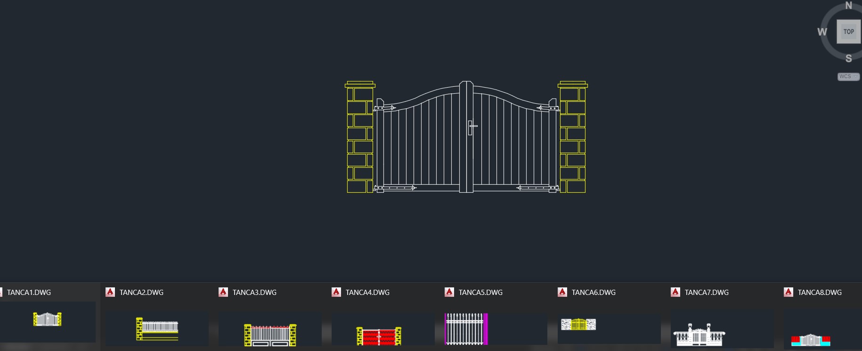Click the file icon beside TANCA8.DWG

coord(789,292)
